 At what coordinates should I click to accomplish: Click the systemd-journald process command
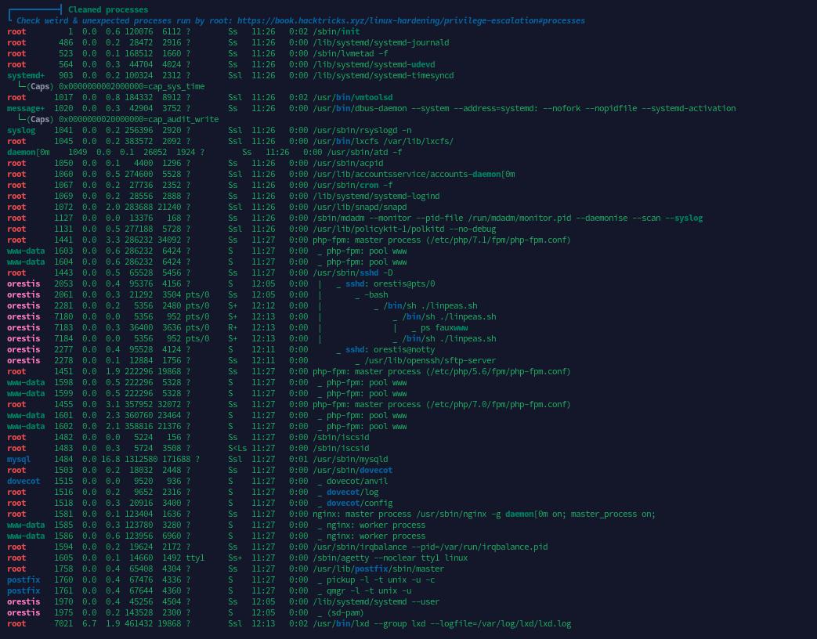pos(381,43)
